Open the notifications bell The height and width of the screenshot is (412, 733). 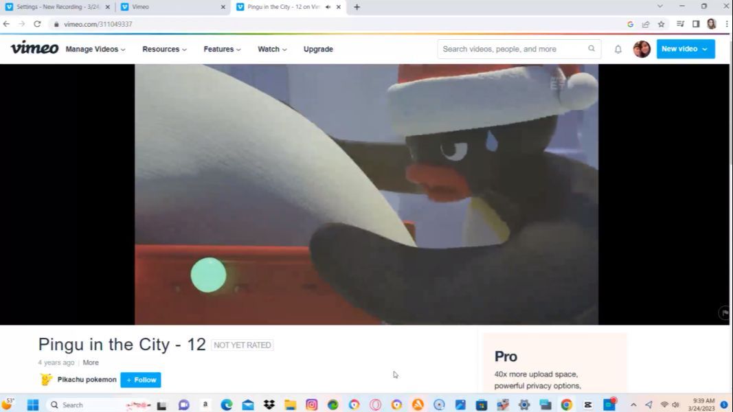coord(618,49)
